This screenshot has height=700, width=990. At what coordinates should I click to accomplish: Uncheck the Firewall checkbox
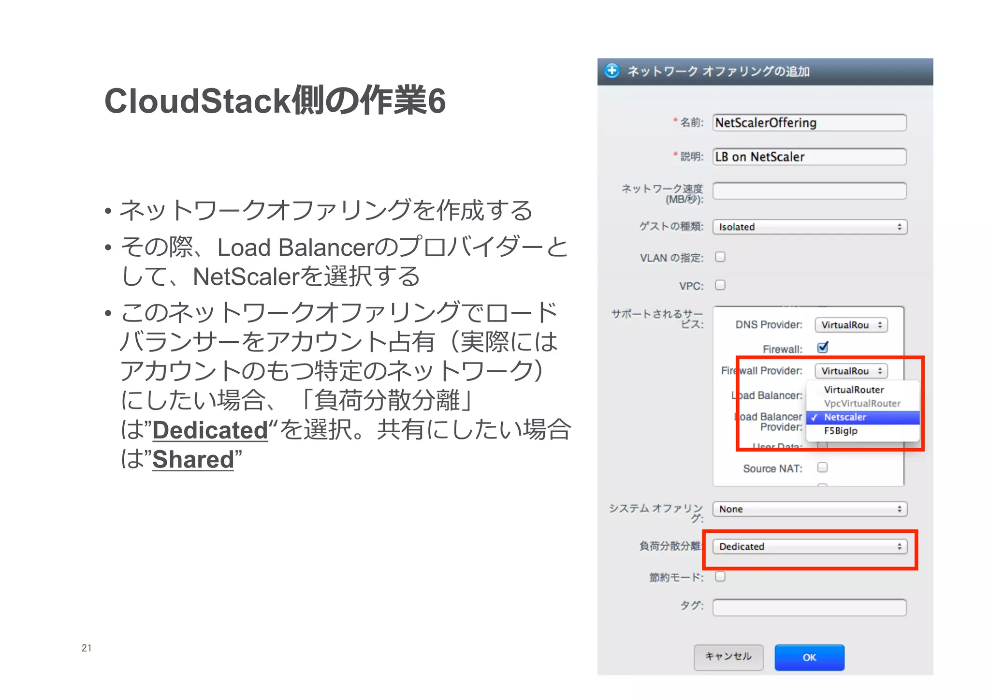(x=822, y=348)
